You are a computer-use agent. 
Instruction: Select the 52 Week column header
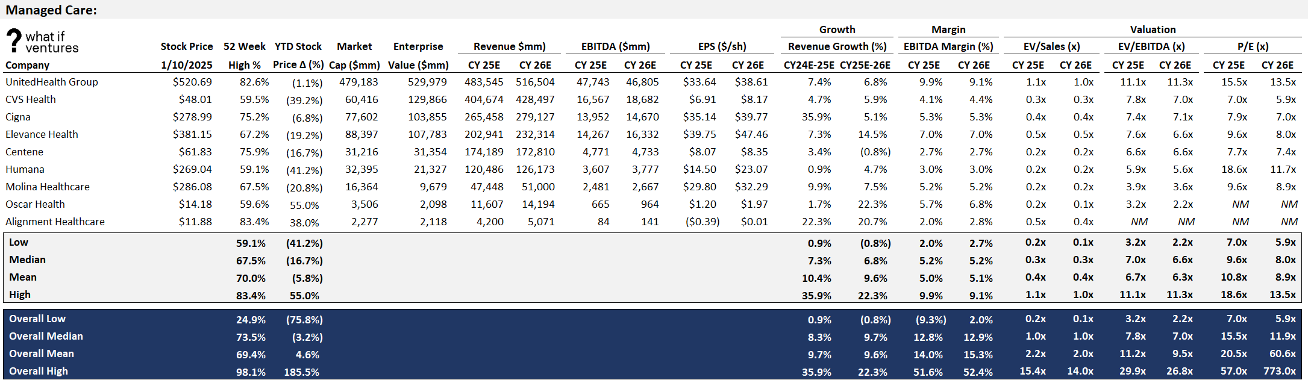coord(245,46)
